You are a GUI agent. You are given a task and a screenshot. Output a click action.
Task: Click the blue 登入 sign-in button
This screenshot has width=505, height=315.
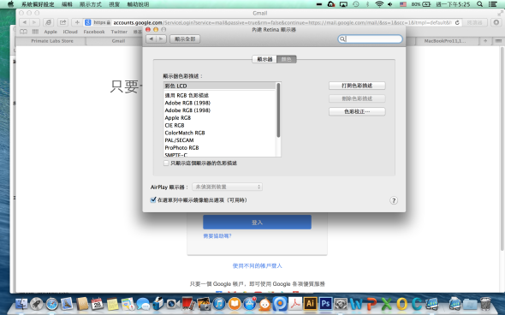tap(257, 223)
